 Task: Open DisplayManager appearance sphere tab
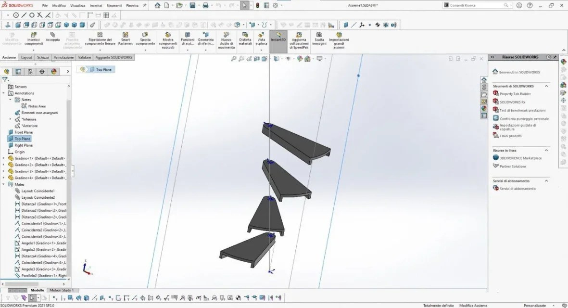[54, 71]
